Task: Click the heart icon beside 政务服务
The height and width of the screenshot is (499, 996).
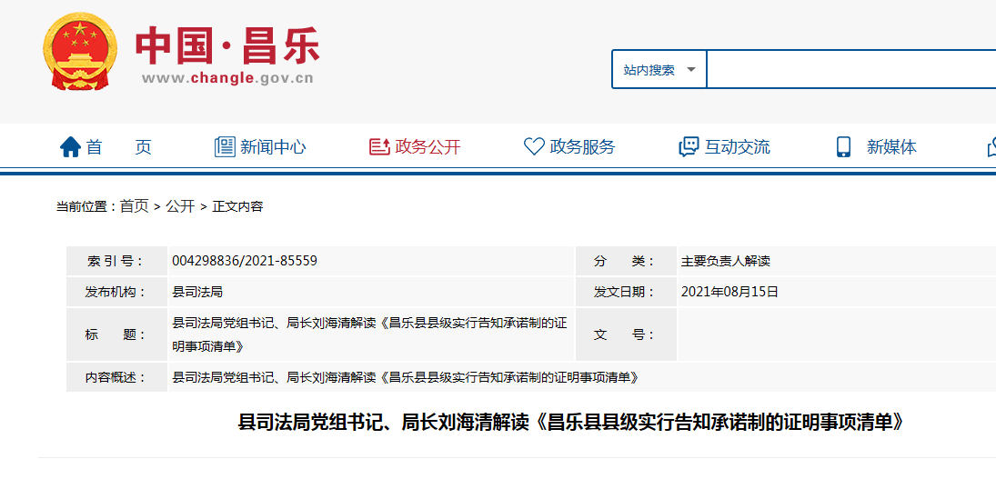Action: click(534, 147)
